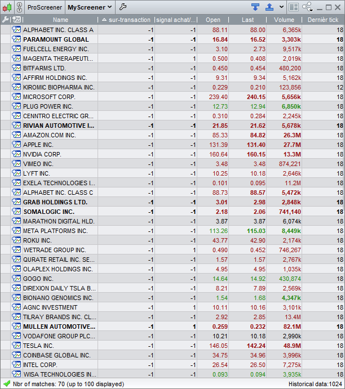
Task: Sort by the Name column header
Action: (x=60, y=20)
